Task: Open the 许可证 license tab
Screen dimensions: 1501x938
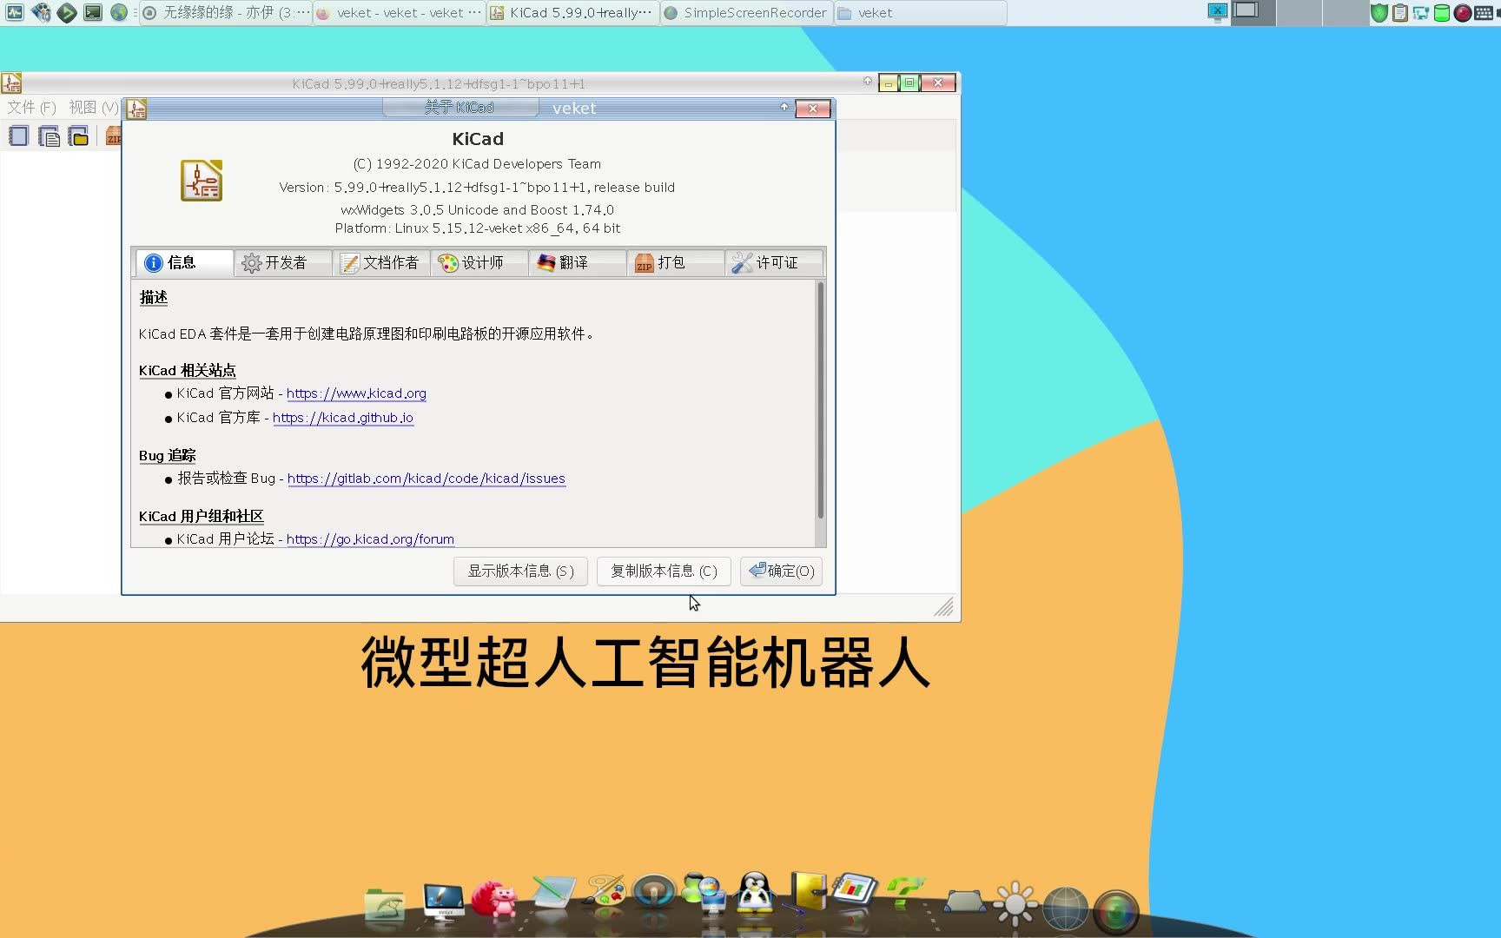Action: pyautogui.click(x=774, y=263)
